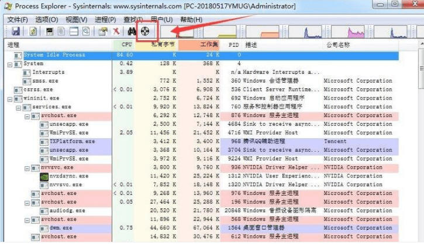The height and width of the screenshot is (250, 424).
Task: Sort by the 进程 column header
Action: click(x=58, y=45)
